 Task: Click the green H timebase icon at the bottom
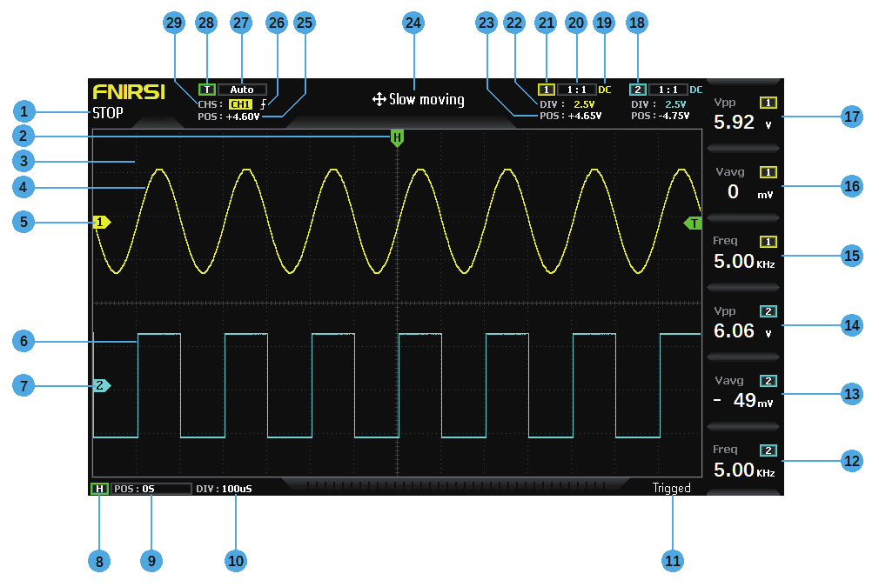(x=99, y=489)
